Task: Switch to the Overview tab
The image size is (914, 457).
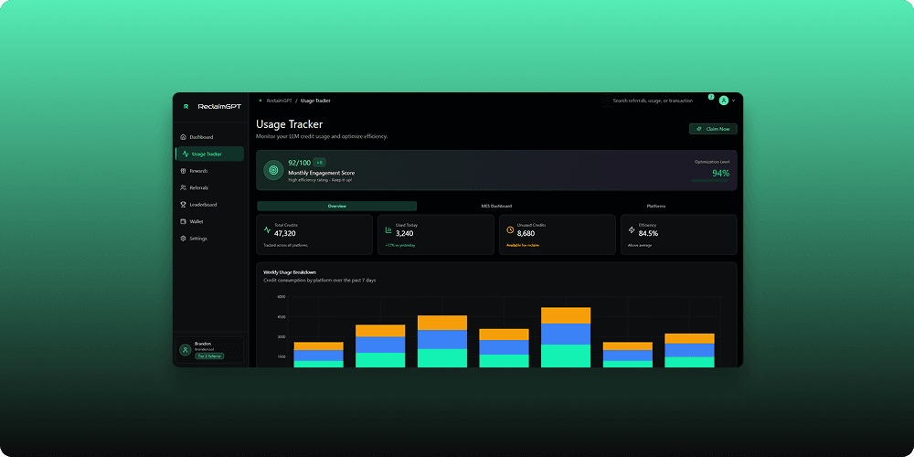Action: (x=337, y=206)
